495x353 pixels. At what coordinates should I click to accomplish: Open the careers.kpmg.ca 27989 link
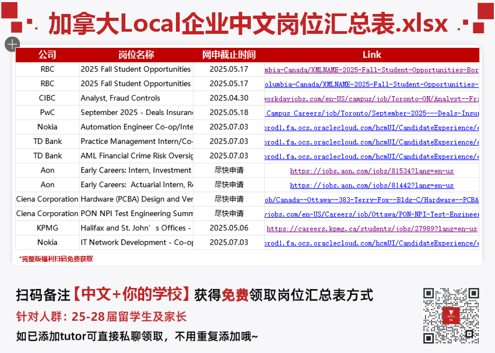[372, 229]
